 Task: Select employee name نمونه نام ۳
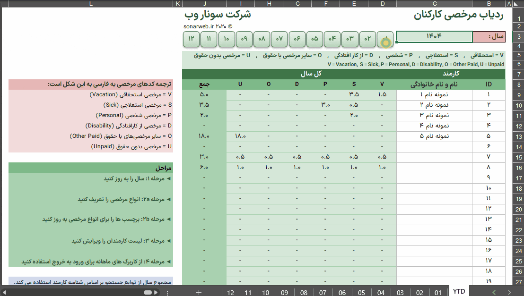tap(434, 116)
